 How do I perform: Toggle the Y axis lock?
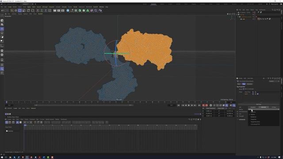pos(42,11)
